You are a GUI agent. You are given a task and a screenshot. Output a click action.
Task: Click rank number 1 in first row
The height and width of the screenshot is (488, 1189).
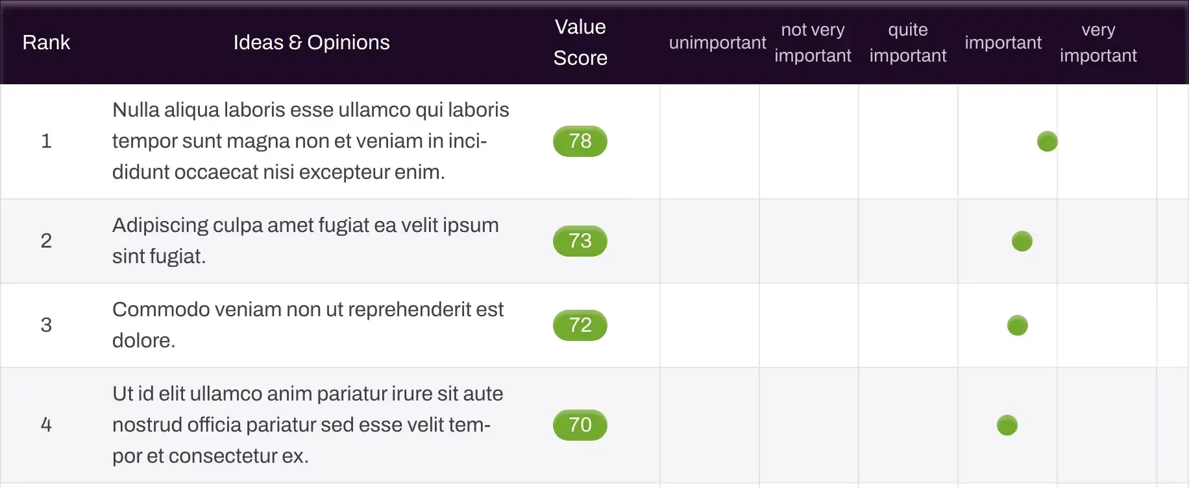[46, 141]
